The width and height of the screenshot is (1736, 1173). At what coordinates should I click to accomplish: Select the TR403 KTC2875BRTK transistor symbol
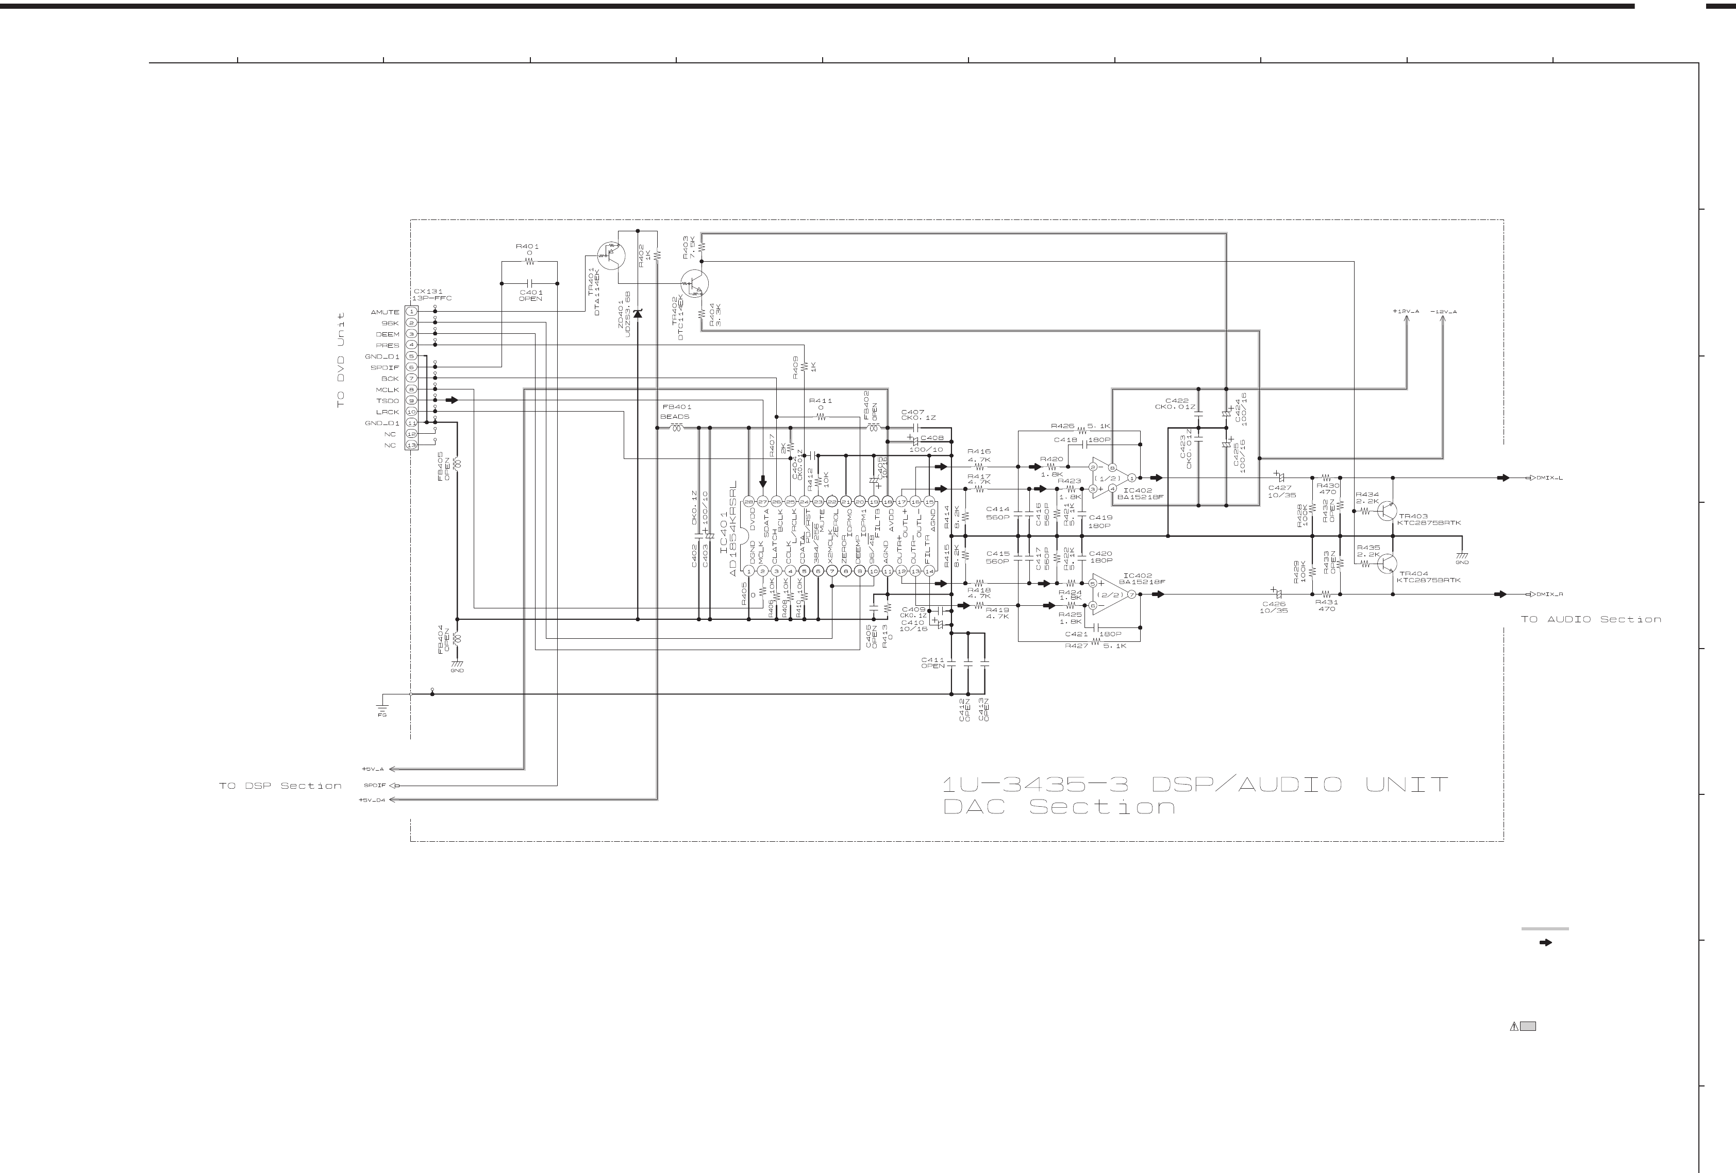1387,512
